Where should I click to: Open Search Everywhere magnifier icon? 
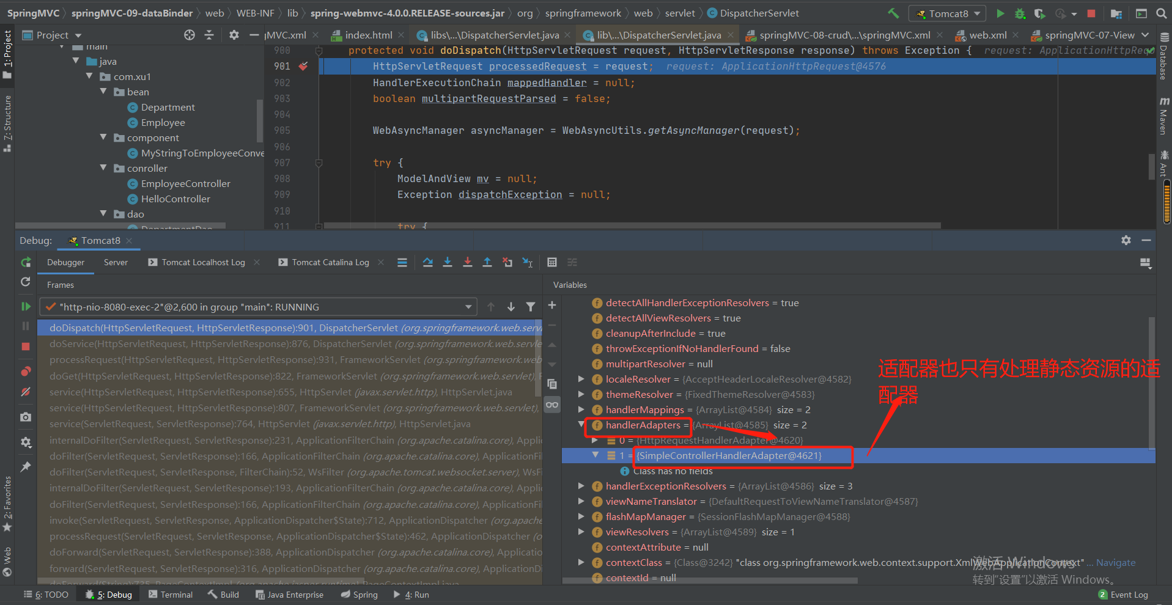point(1161,13)
